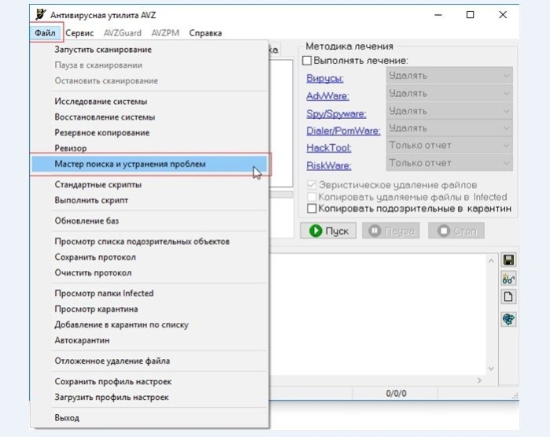This screenshot has width=550, height=437.
Task: Choose Мастер поиска и устранения проблем
Action: (149, 164)
